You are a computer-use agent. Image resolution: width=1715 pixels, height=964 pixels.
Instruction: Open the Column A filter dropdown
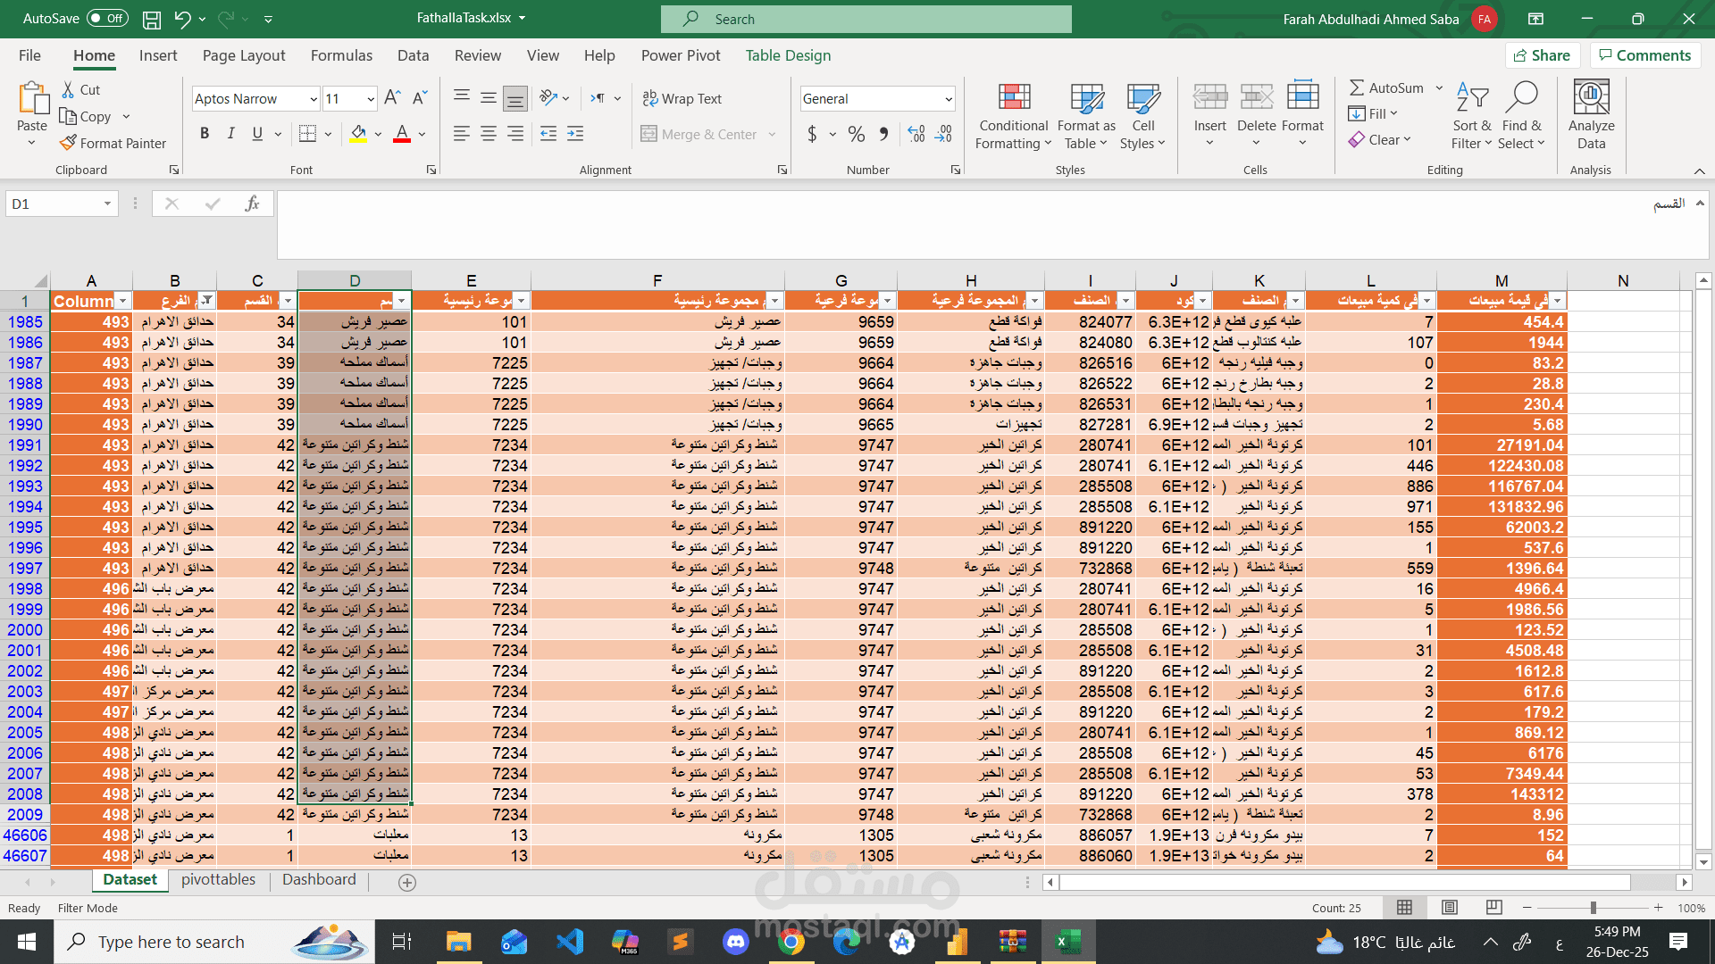point(123,302)
